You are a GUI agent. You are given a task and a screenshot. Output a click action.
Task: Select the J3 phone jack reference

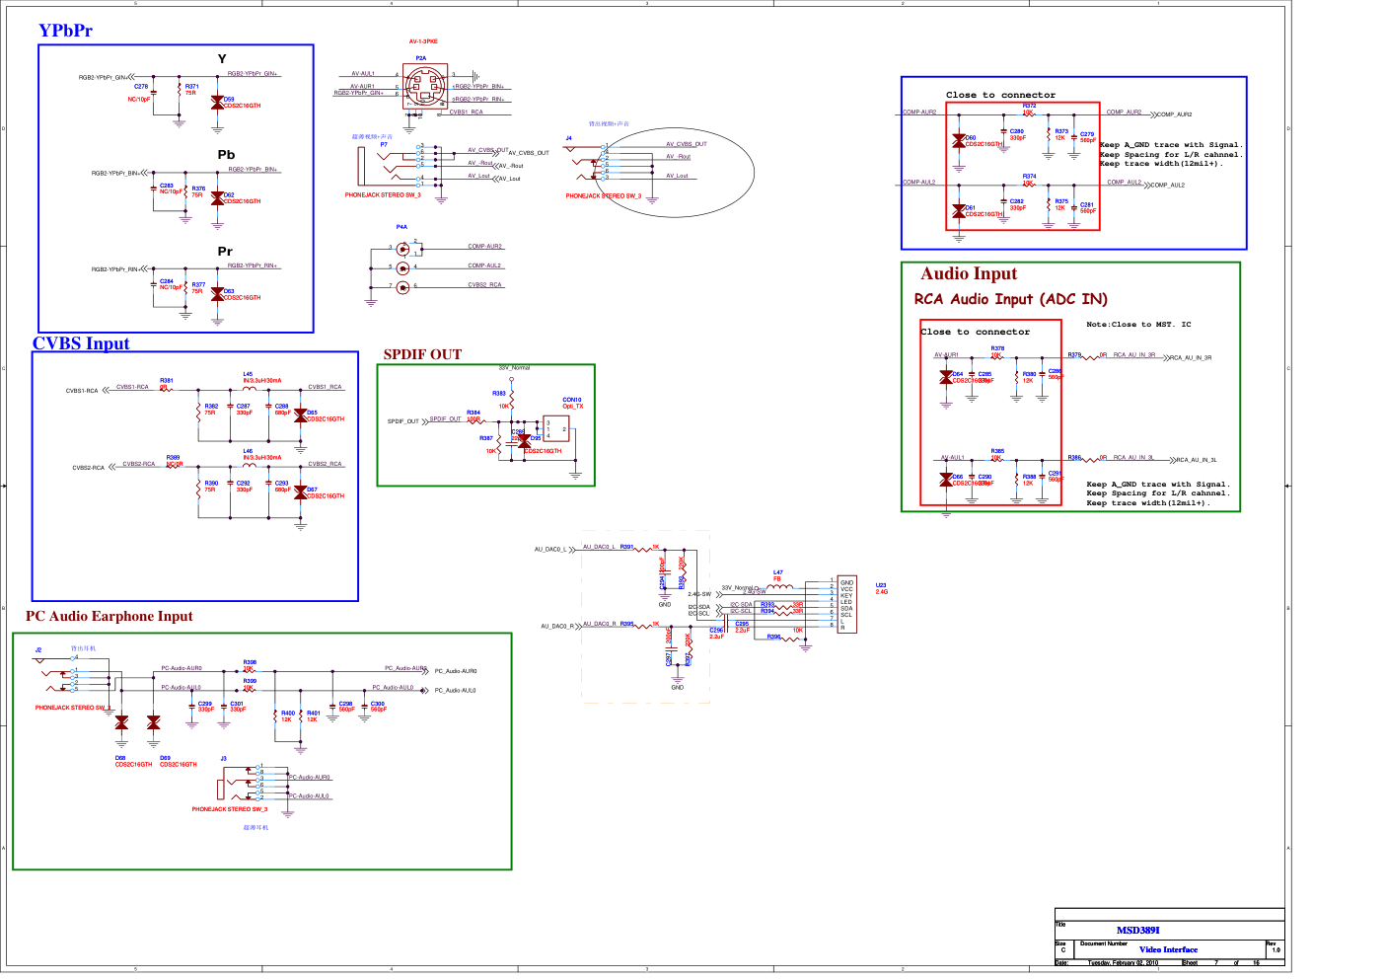(223, 759)
